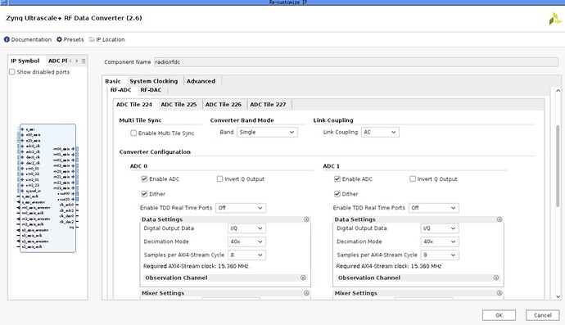Switch to the RF-DAC tab
The width and height of the screenshot is (565, 325).
pos(151,90)
